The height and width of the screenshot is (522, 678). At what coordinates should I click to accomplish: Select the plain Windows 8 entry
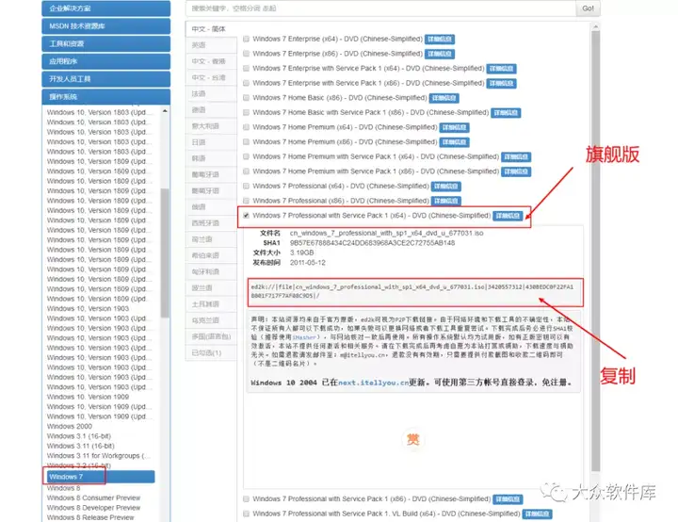click(64, 488)
